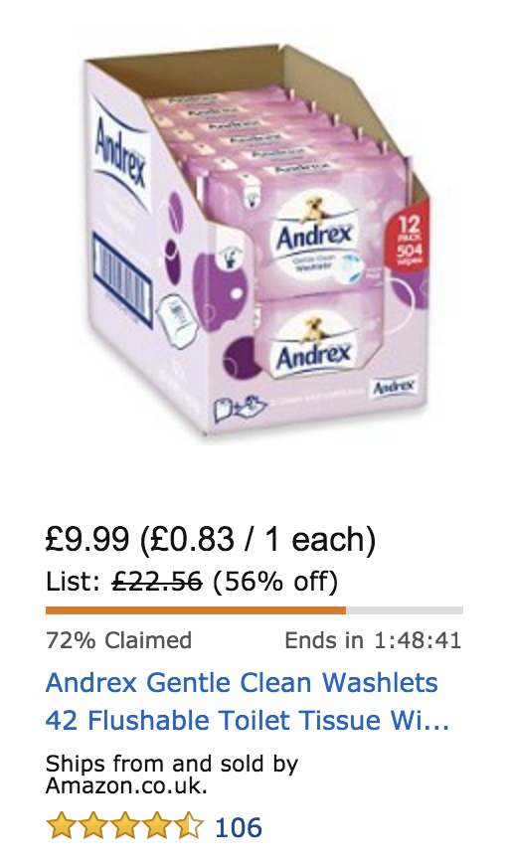Open the Andrex Gentle Clean Washlets product link
509x863 pixels.
[x=248, y=701]
